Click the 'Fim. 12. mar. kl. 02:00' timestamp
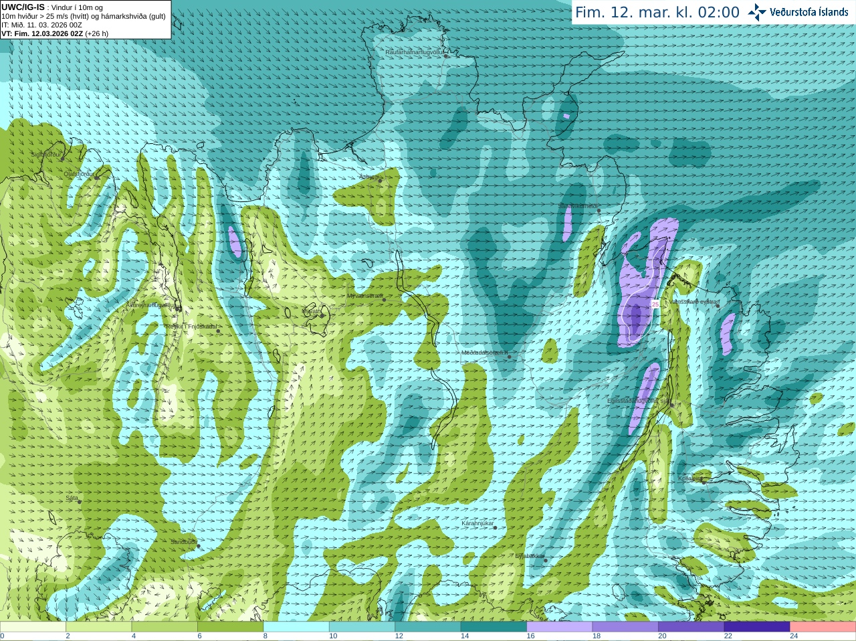The height and width of the screenshot is (641, 856). click(x=657, y=12)
